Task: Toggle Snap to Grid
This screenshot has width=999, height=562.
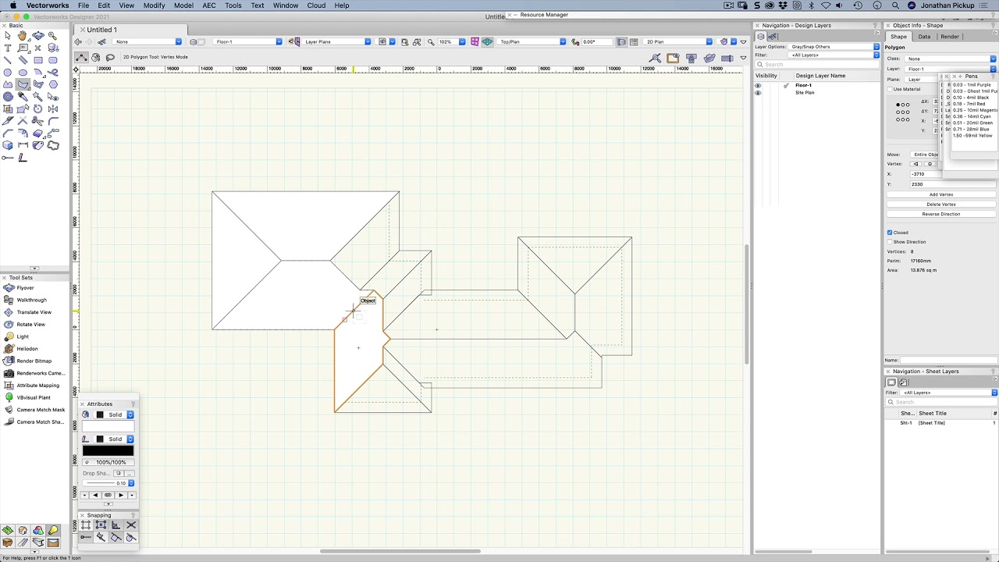Action: (x=86, y=525)
